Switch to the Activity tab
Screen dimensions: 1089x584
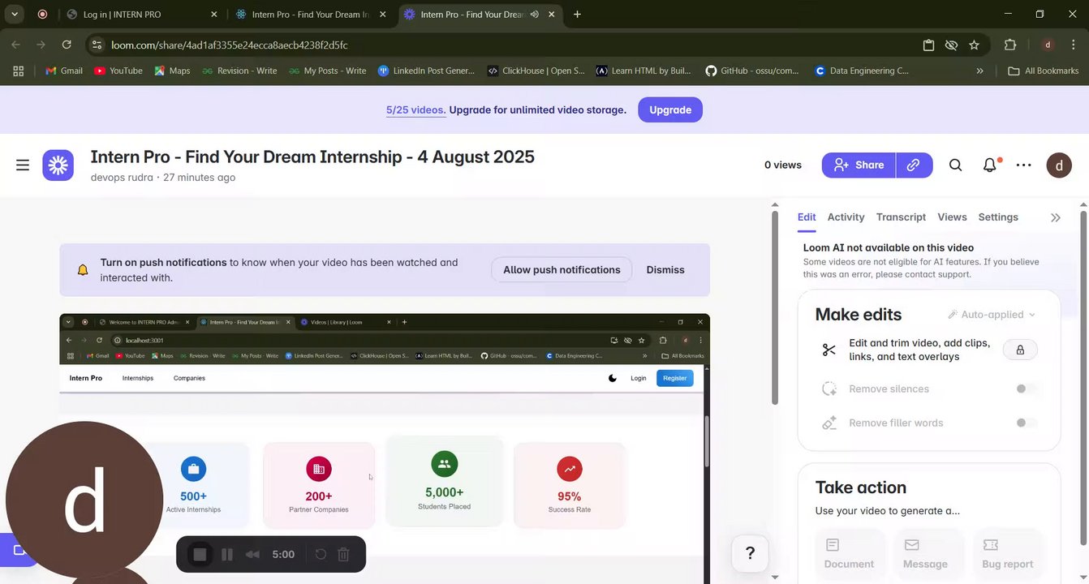tap(846, 217)
